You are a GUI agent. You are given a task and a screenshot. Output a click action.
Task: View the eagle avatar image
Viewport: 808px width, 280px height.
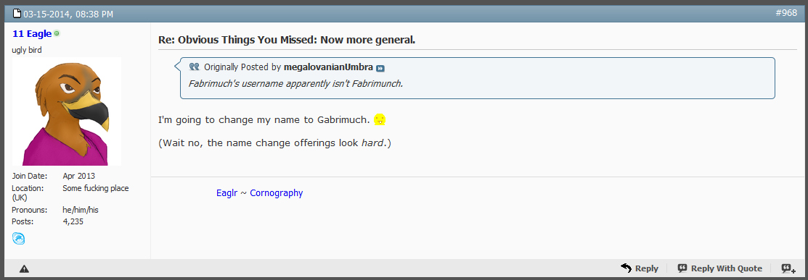[x=67, y=111]
